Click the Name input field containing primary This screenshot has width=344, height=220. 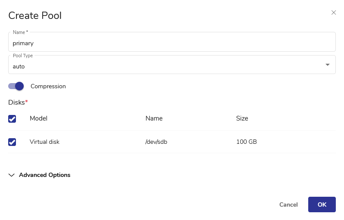172,43
